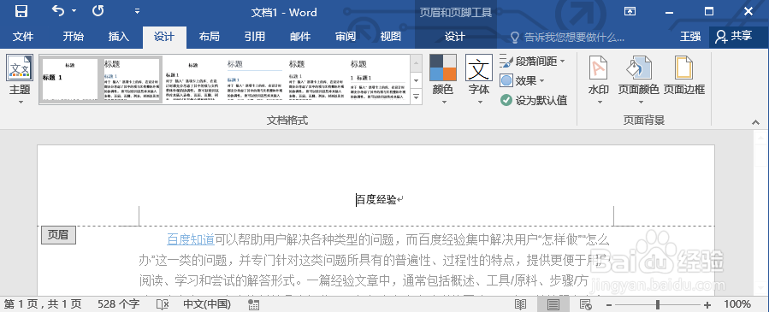This screenshot has width=769, height=312.
Task: Click the proofing check icon in status bar
Action: click(x=163, y=304)
